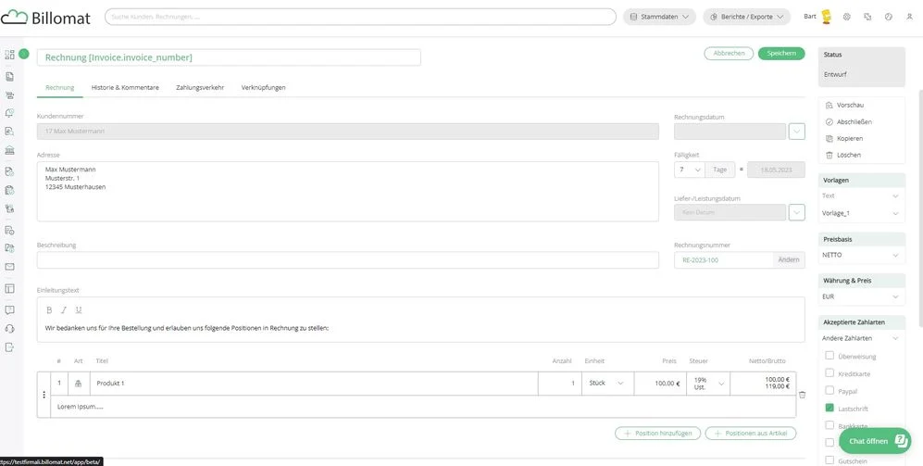Image resolution: width=923 pixels, height=466 pixels.
Task: Click Vorschau preview action
Action: click(x=844, y=105)
